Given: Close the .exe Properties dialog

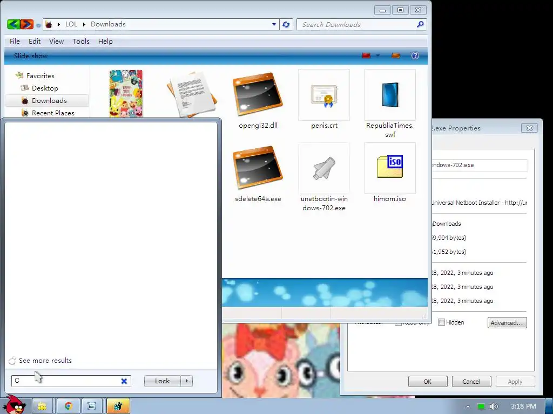Looking at the screenshot, I should tap(529, 128).
